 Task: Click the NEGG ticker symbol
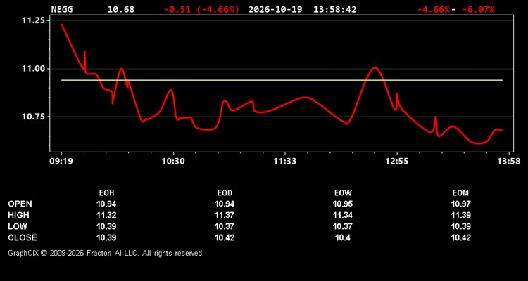click(62, 9)
